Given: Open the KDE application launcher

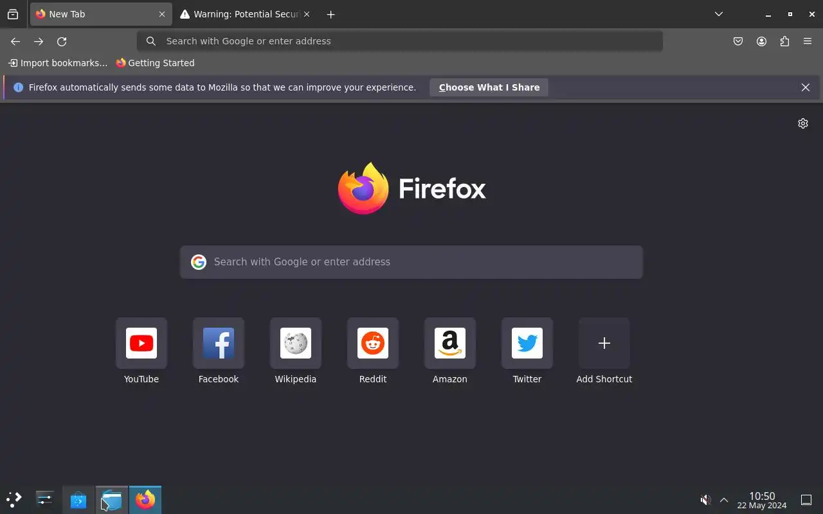Looking at the screenshot, I should click(x=14, y=500).
